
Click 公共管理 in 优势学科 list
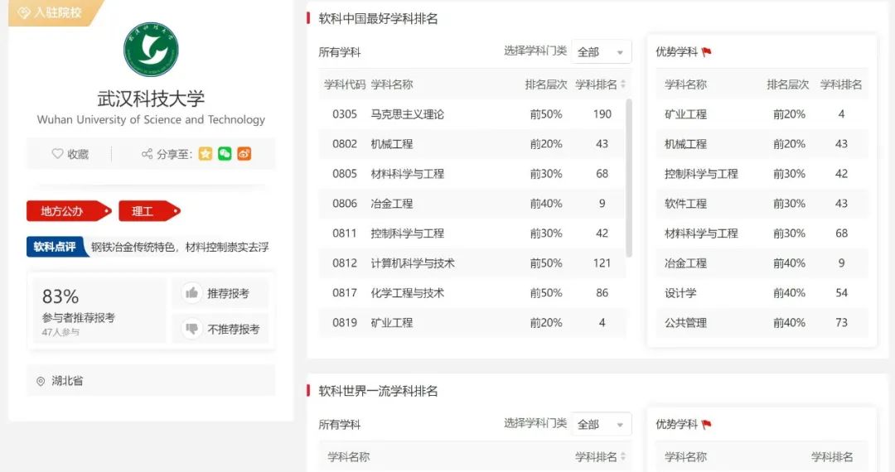click(x=685, y=323)
